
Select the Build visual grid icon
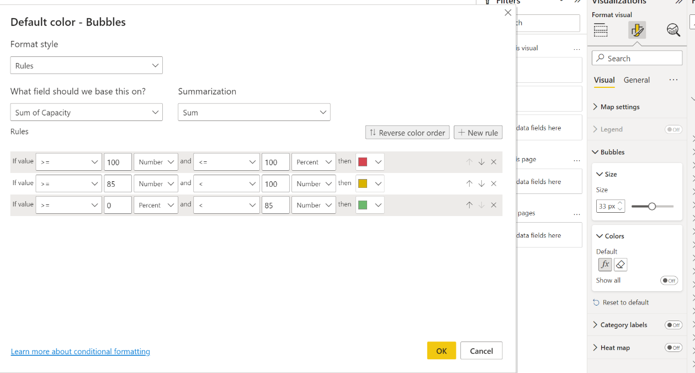(x=601, y=30)
